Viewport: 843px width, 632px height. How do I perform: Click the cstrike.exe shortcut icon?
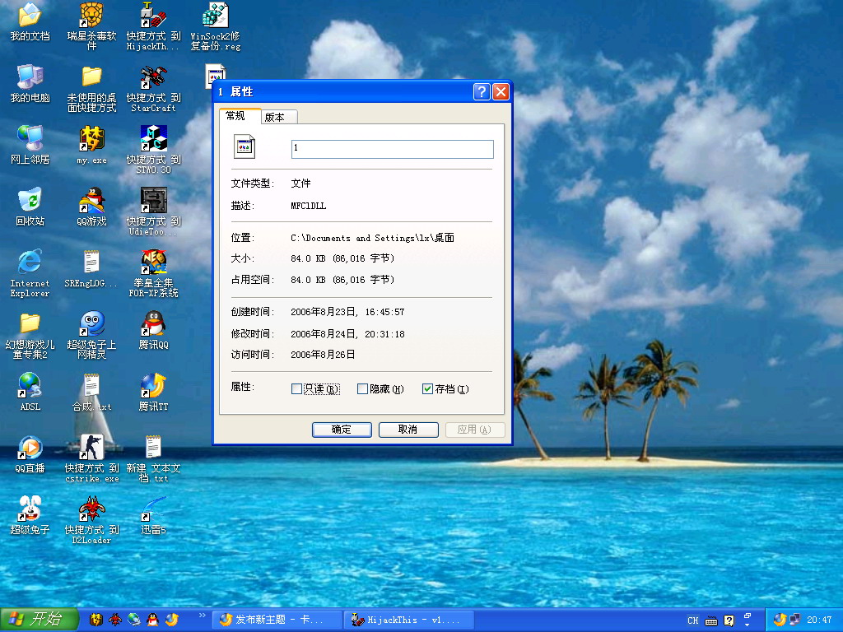(x=91, y=447)
